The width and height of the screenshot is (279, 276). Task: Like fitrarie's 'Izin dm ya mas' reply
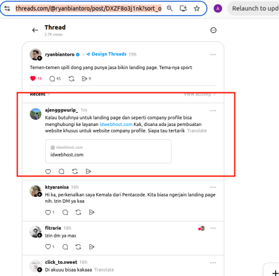[48, 246]
